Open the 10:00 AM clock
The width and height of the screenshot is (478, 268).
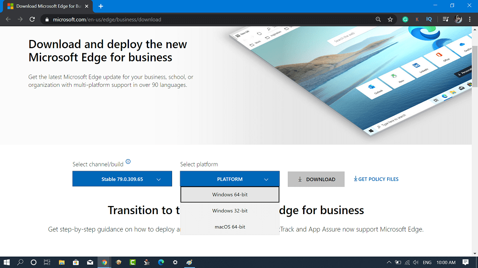point(446,262)
